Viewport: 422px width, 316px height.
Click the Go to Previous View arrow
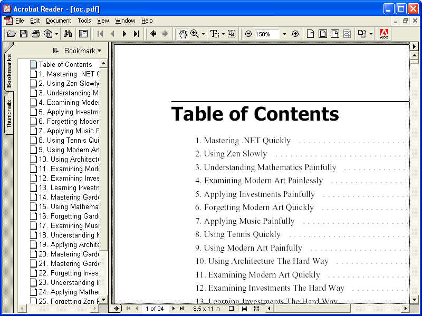pos(153,33)
